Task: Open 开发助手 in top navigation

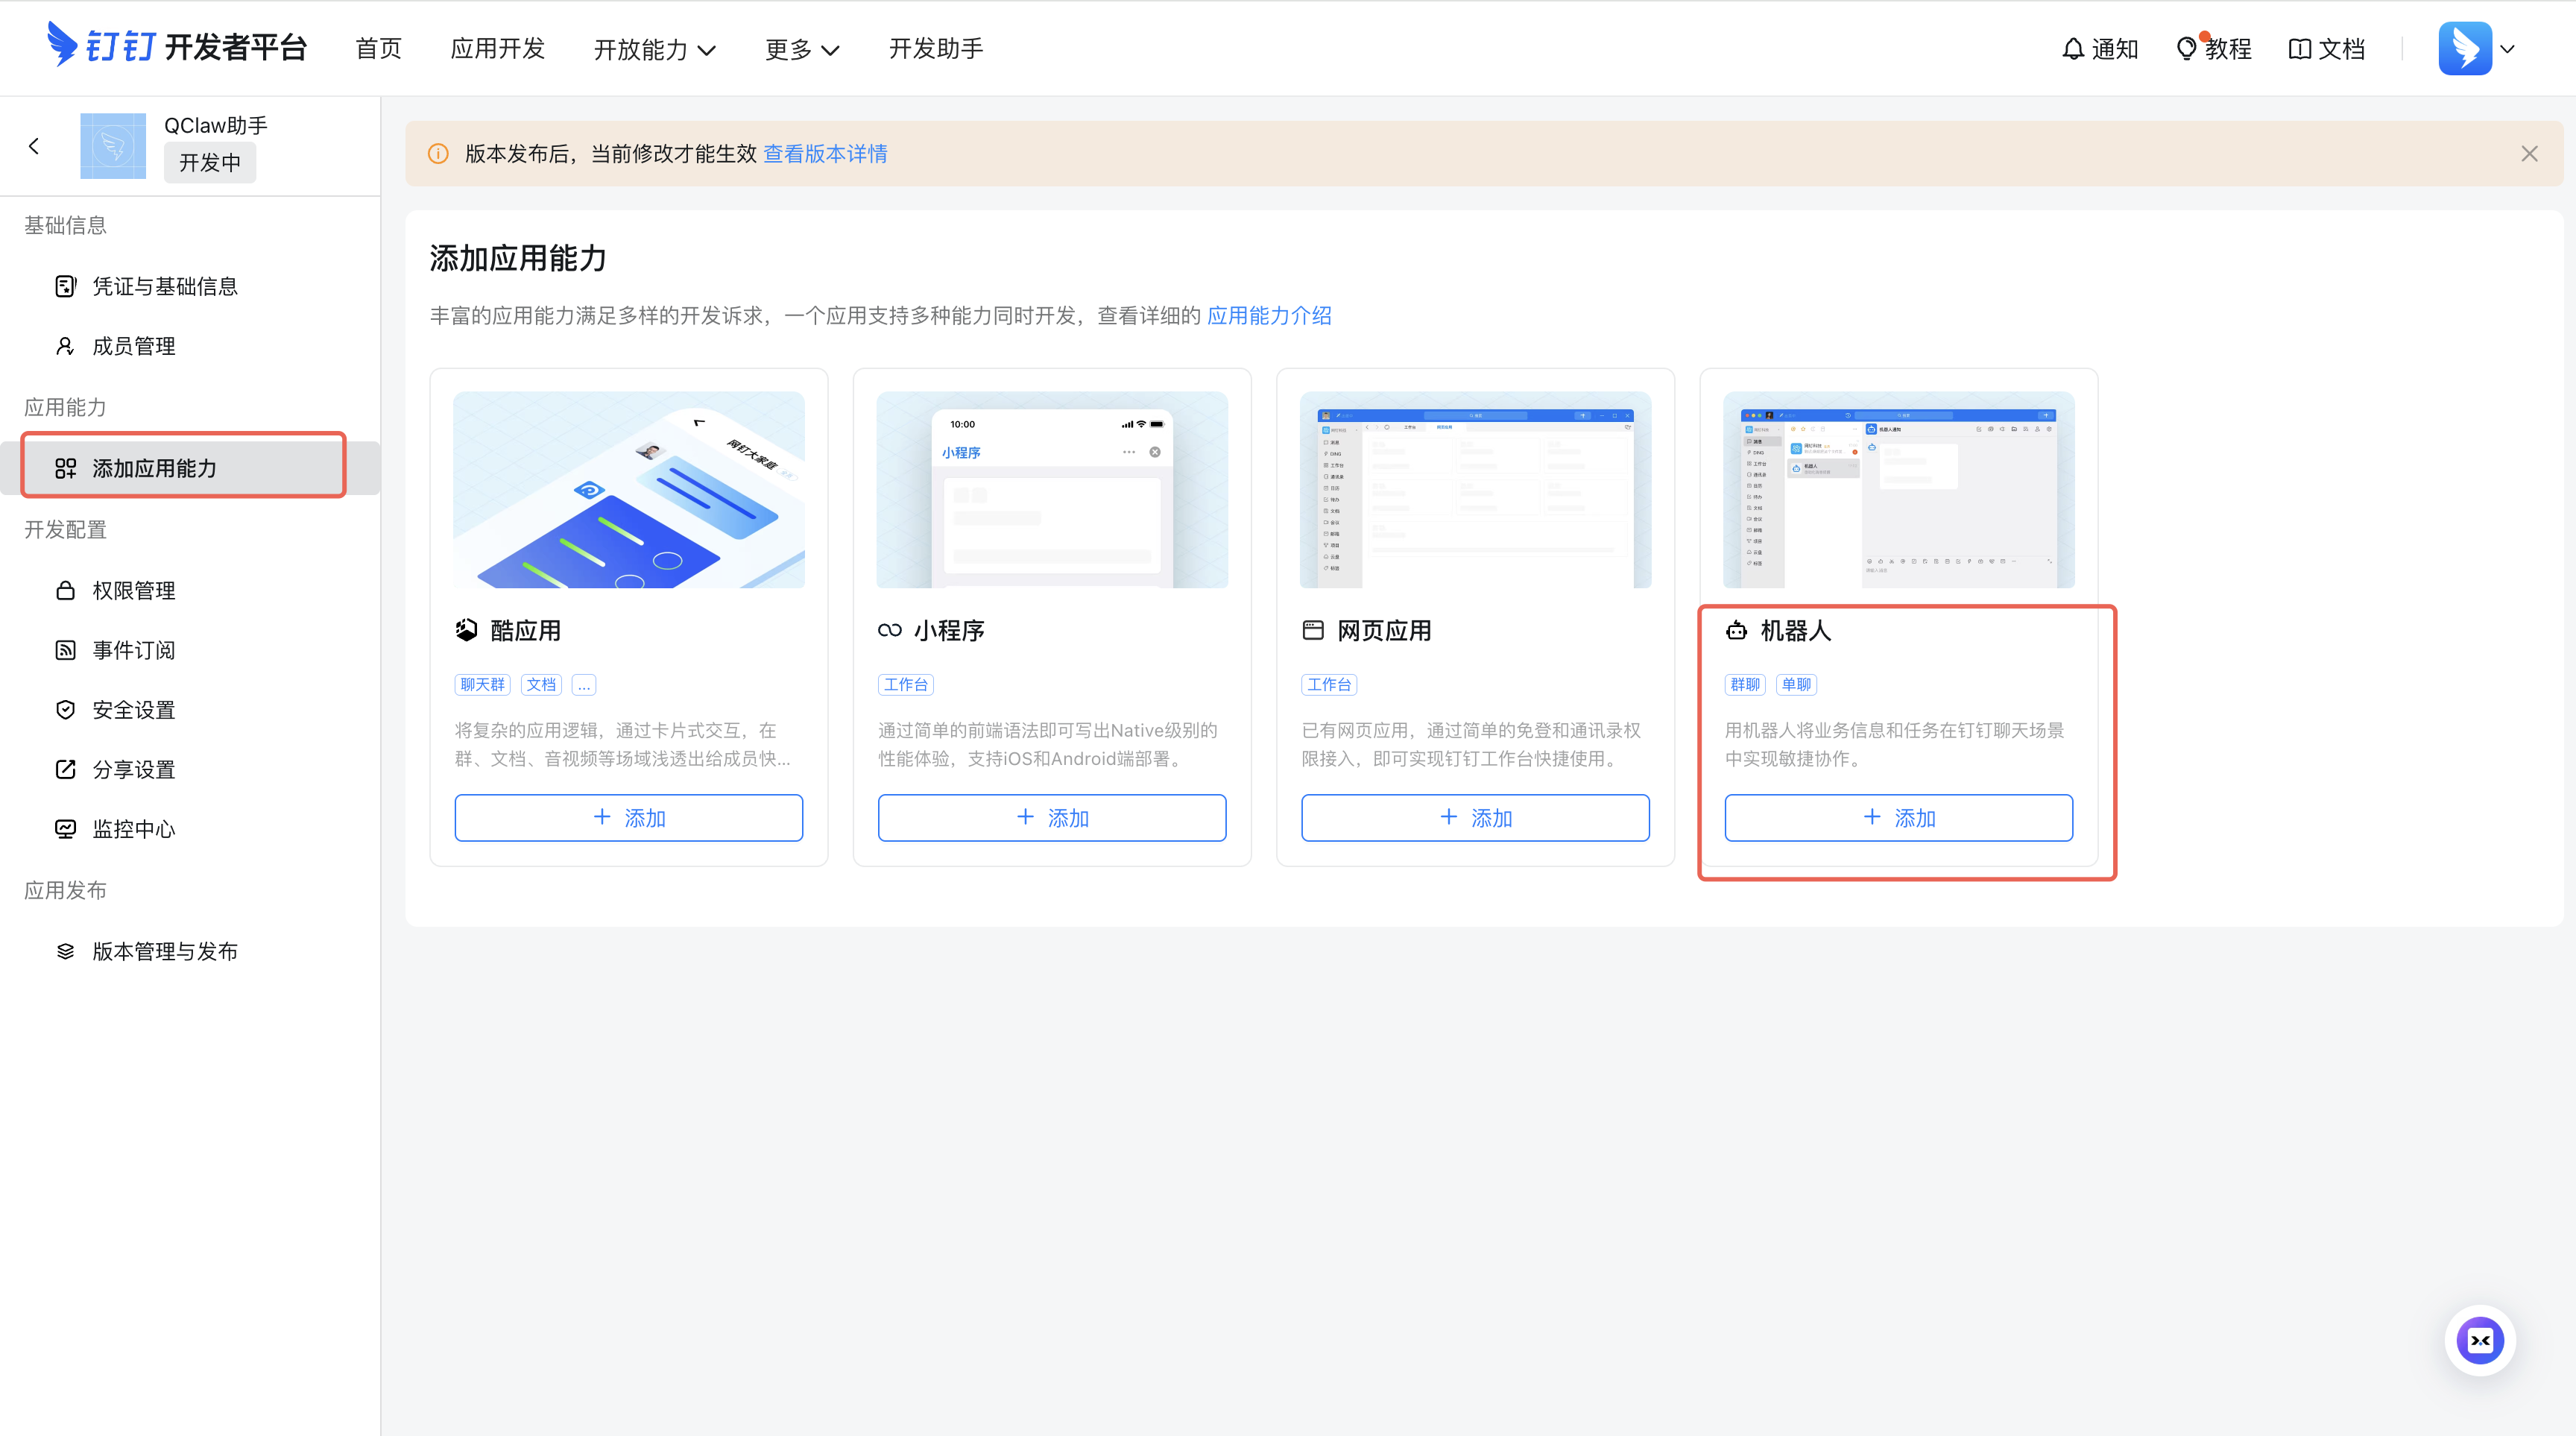Action: pyautogui.click(x=935, y=48)
